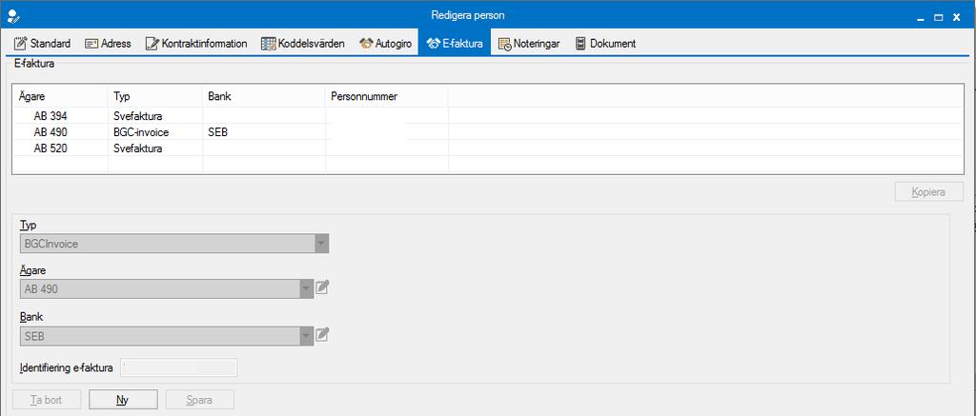Image resolution: width=976 pixels, height=416 pixels.
Task: Click the Personnummer column header
Action: (x=387, y=96)
